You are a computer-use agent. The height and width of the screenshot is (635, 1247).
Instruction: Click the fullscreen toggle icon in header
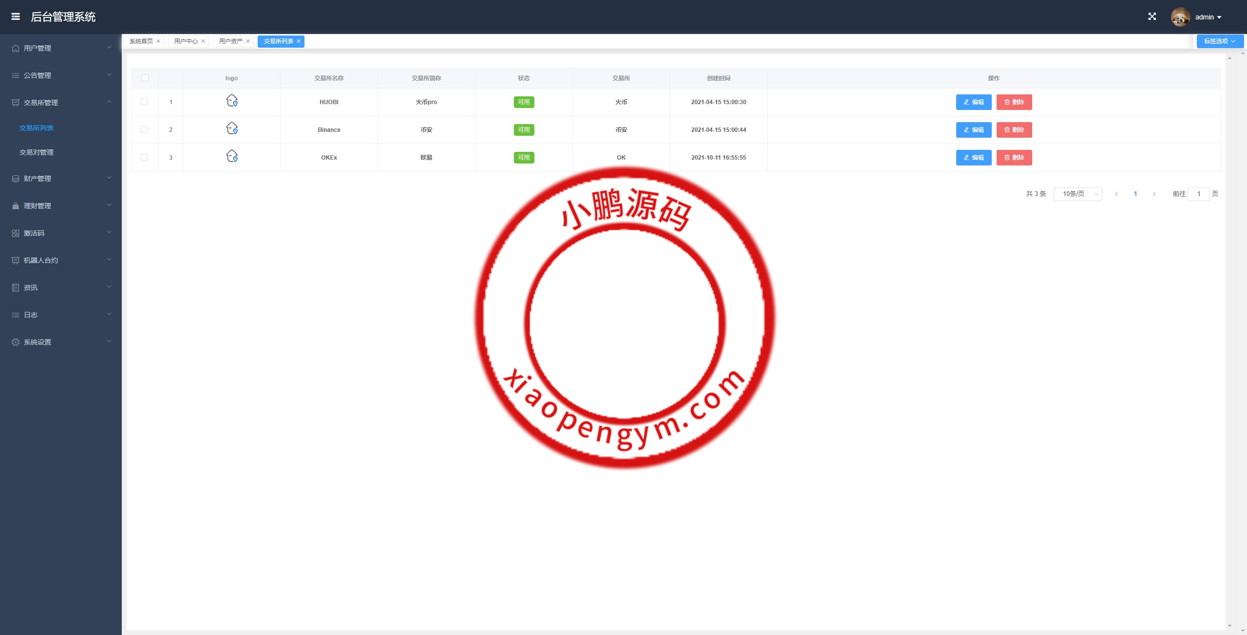click(x=1152, y=17)
